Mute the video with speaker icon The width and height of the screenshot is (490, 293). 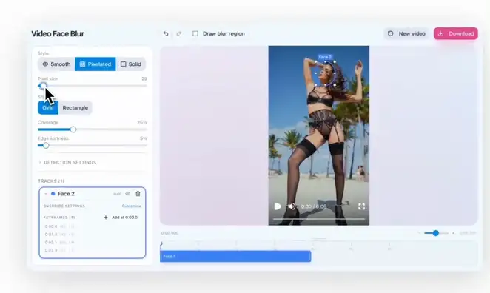tap(292, 206)
